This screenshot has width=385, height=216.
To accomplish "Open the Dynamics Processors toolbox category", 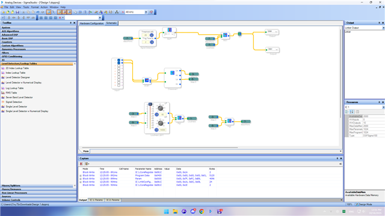I will [x=38, y=49].
